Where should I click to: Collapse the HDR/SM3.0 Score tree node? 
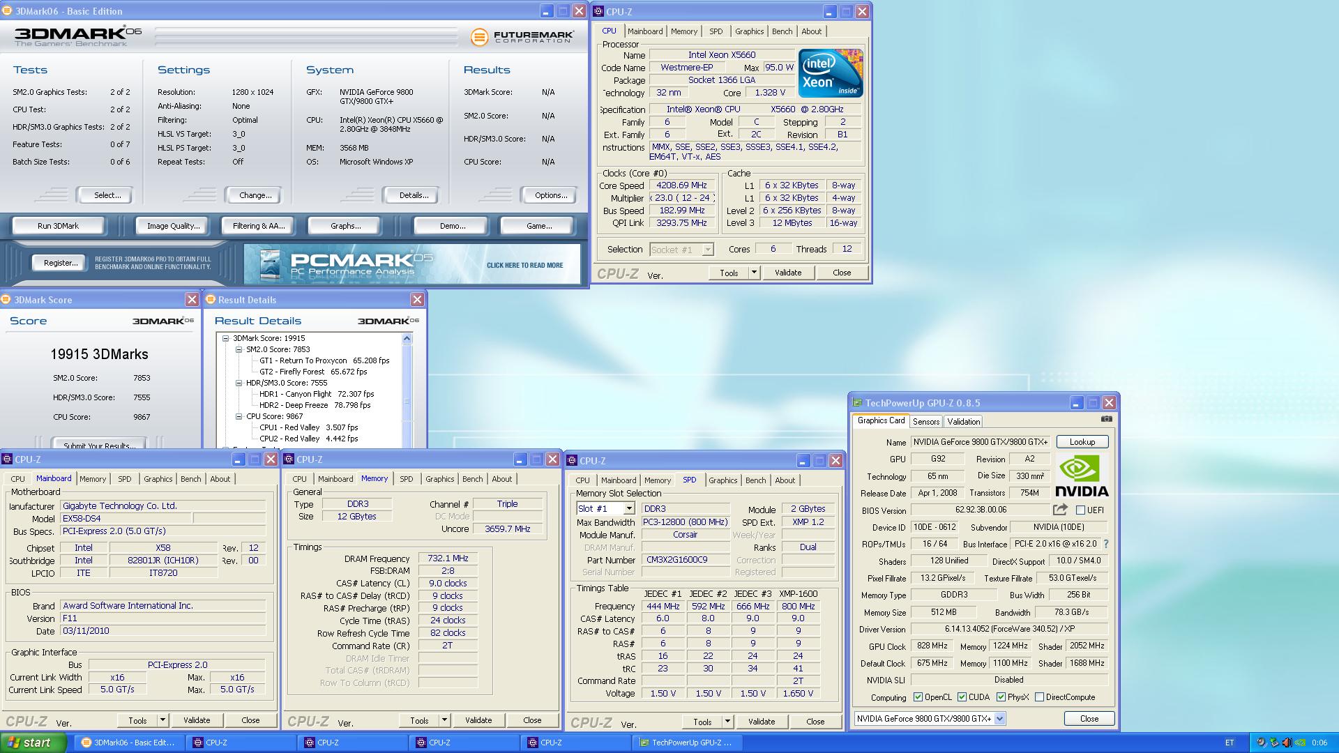[239, 383]
